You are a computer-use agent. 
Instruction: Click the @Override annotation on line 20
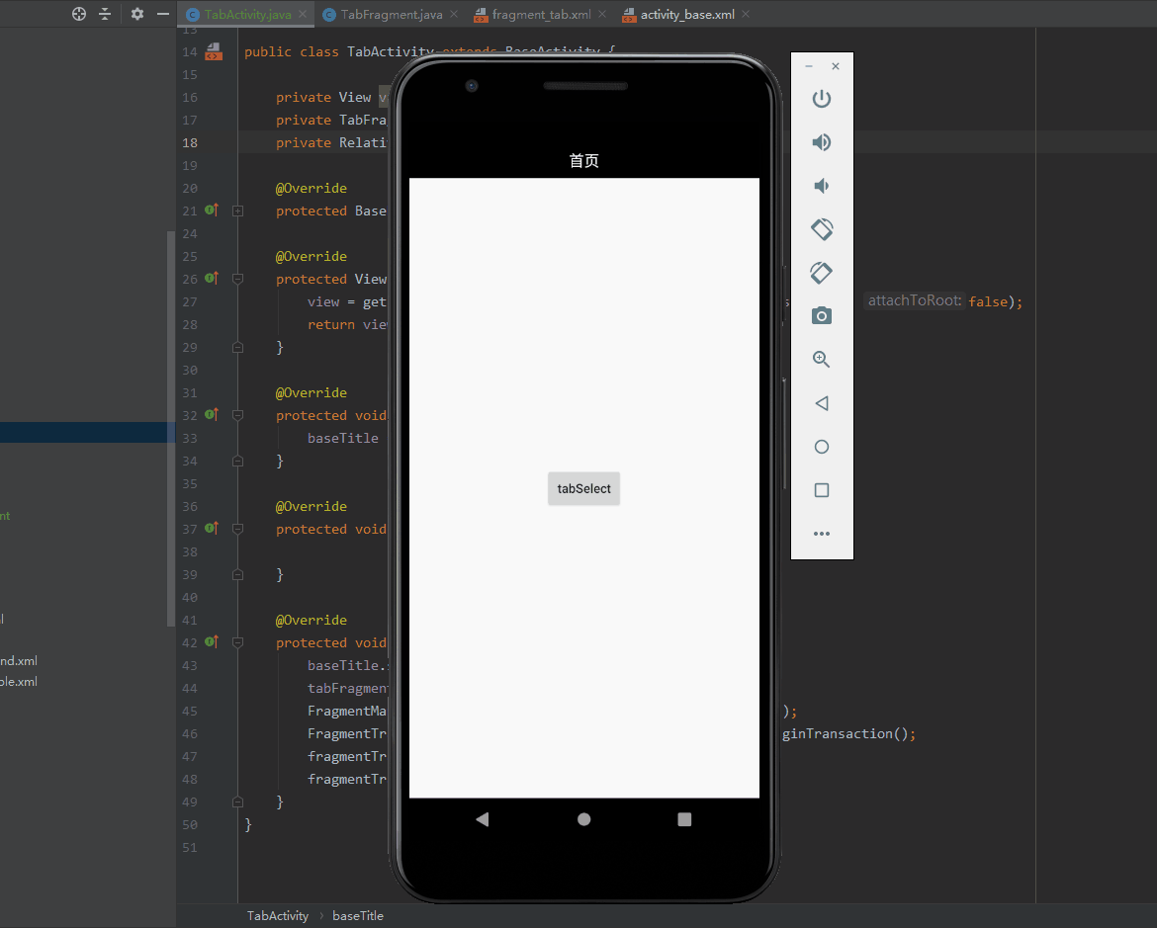point(311,188)
